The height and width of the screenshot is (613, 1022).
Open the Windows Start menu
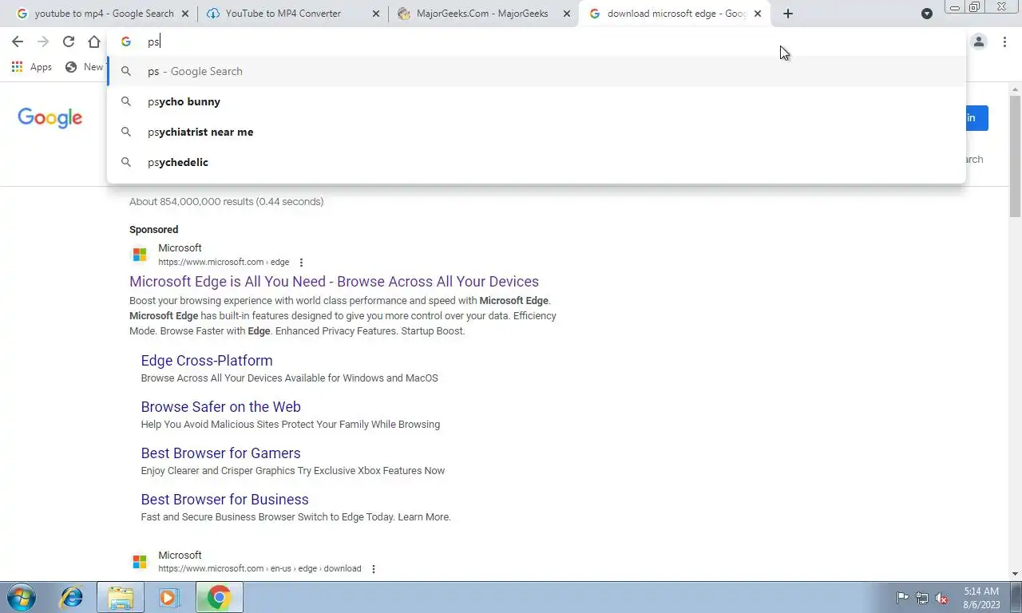19,597
